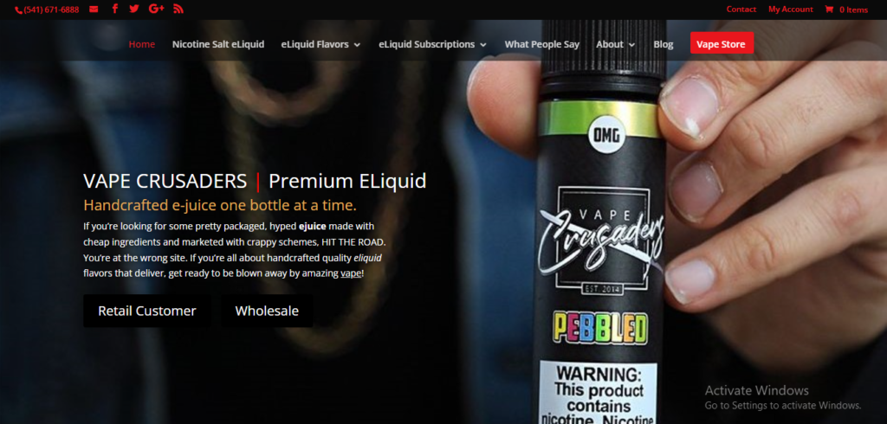The image size is (887, 424).
Task: Choose the Wholesale button
Action: (267, 311)
